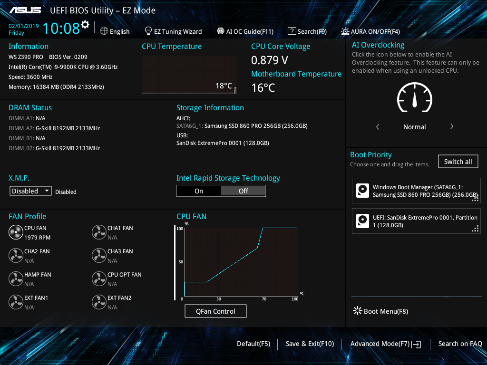487x365 pixels.
Task: Click the CHA3 FAN icon
Action: pyautogui.click(x=99, y=255)
